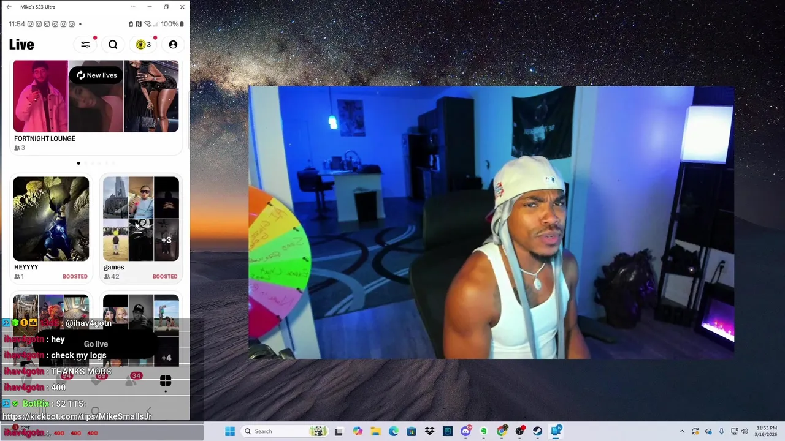785x441 pixels.
Task: Tap the +4 overlay on bottom room card
Action: pos(166,357)
